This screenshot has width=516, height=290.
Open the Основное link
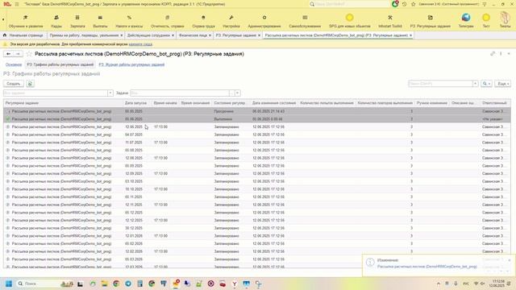pyautogui.click(x=14, y=64)
